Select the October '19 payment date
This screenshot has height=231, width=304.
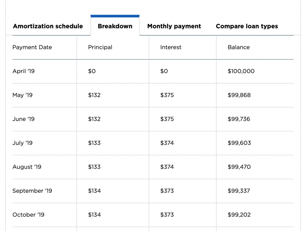point(28,215)
